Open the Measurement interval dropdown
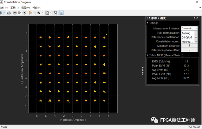Viewport: 202px width, 129px height. coord(189,28)
